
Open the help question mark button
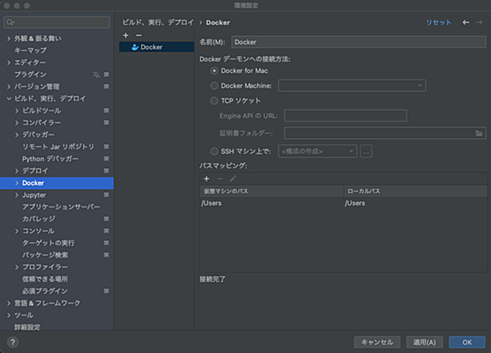13,342
